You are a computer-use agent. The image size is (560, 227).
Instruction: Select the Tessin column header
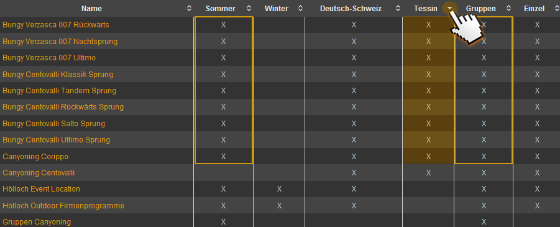click(426, 9)
